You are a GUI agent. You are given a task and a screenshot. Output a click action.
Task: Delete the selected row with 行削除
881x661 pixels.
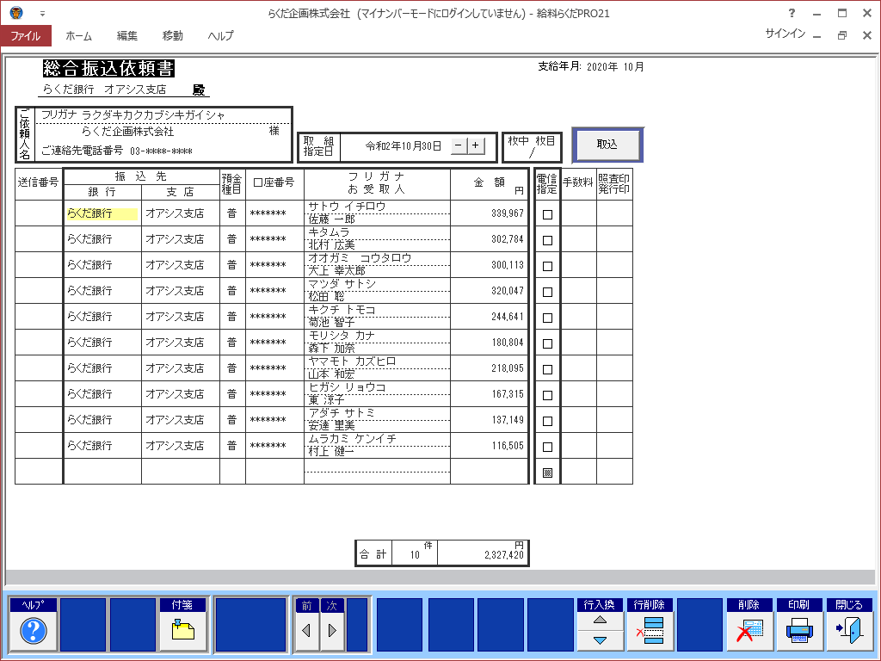tap(650, 631)
